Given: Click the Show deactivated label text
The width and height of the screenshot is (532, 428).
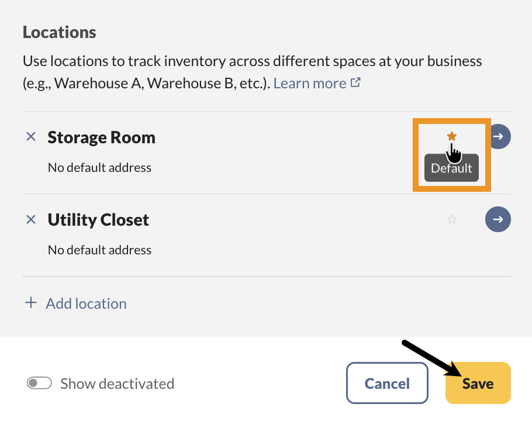Looking at the screenshot, I should (x=118, y=384).
